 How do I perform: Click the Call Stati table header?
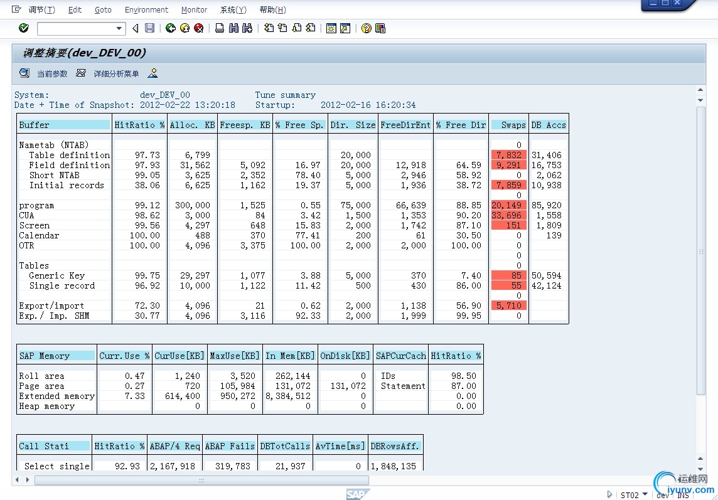click(54, 446)
